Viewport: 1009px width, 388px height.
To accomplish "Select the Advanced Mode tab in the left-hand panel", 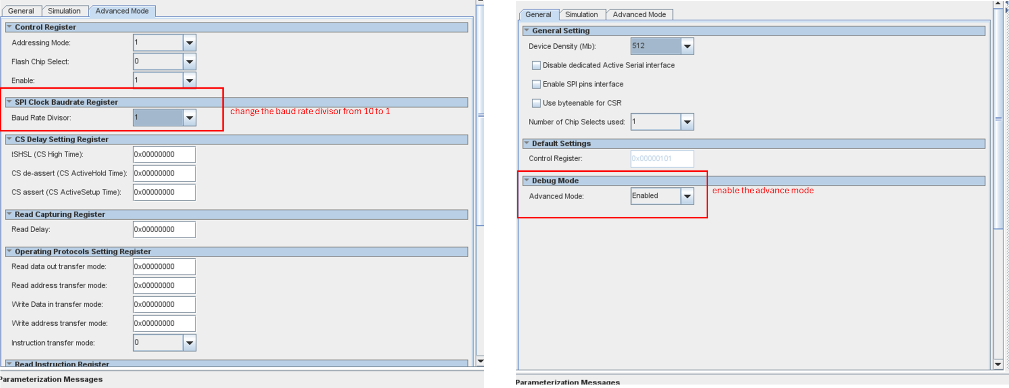I will 122,11.
